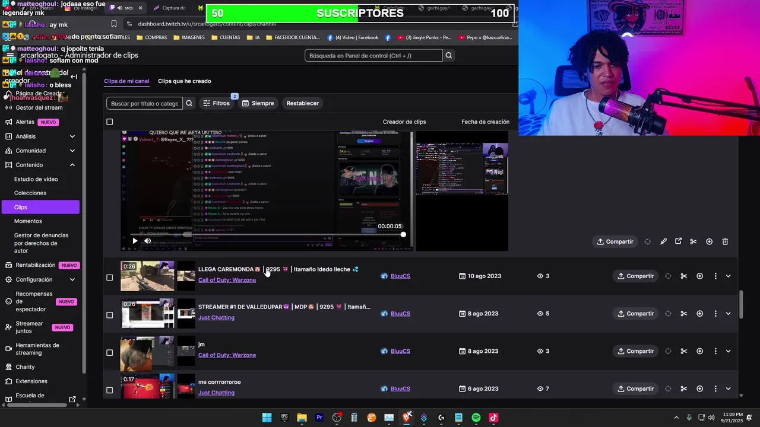Open three-dot menu on me corrrorroroo row
The height and width of the screenshot is (427, 760).
click(x=715, y=388)
